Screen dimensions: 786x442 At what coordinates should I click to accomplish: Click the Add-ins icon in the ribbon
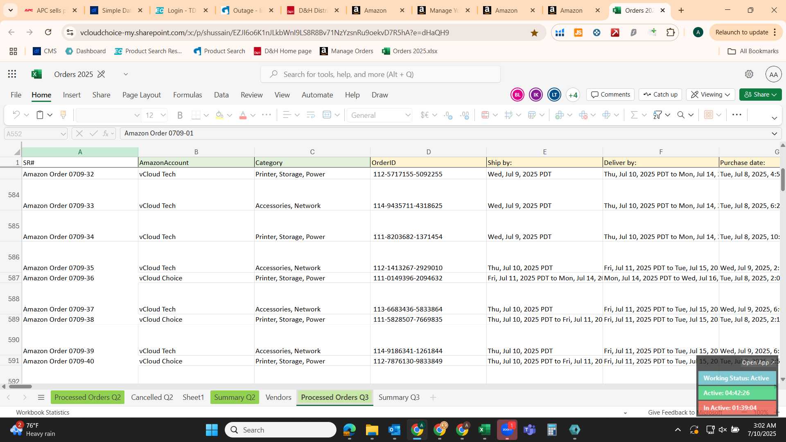(x=708, y=115)
